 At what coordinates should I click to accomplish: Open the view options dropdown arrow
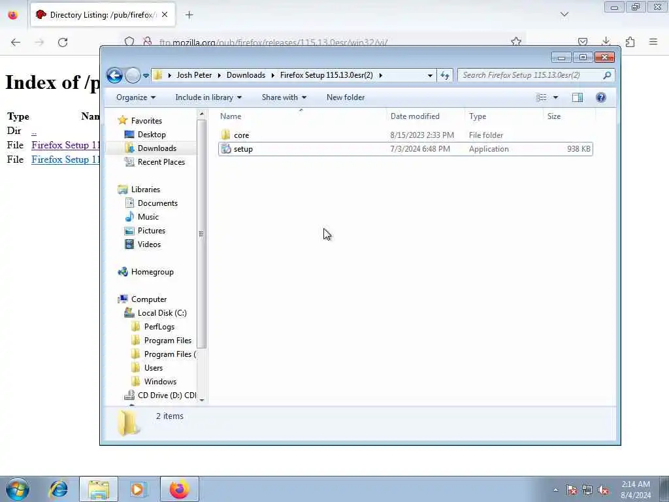coord(555,97)
